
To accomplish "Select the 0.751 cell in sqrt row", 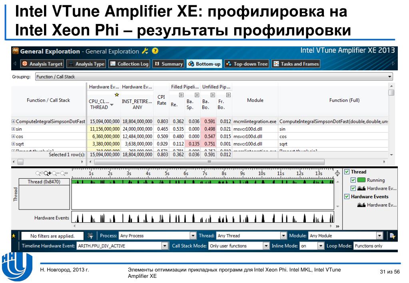I will click(x=209, y=144).
